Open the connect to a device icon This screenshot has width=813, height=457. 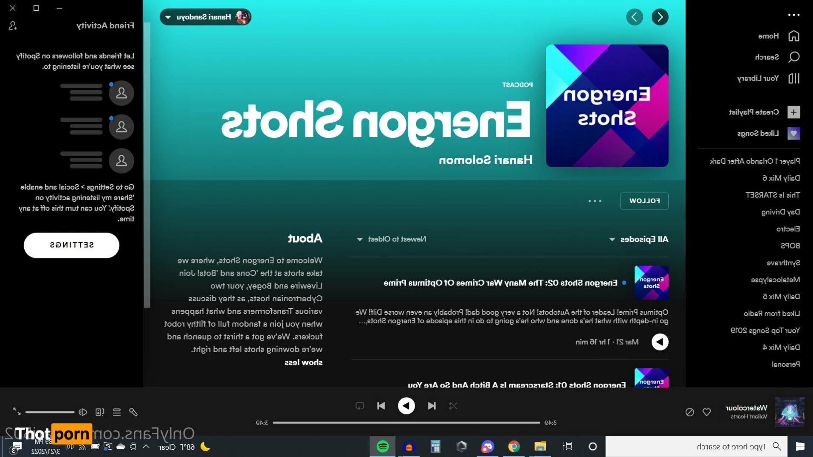pyautogui.click(x=100, y=412)
